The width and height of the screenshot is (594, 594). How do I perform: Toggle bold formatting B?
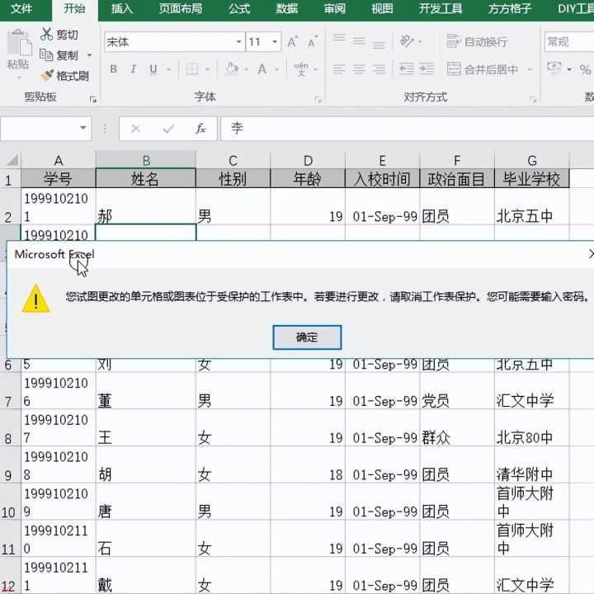pyautogui.click(x=113, y=69)
